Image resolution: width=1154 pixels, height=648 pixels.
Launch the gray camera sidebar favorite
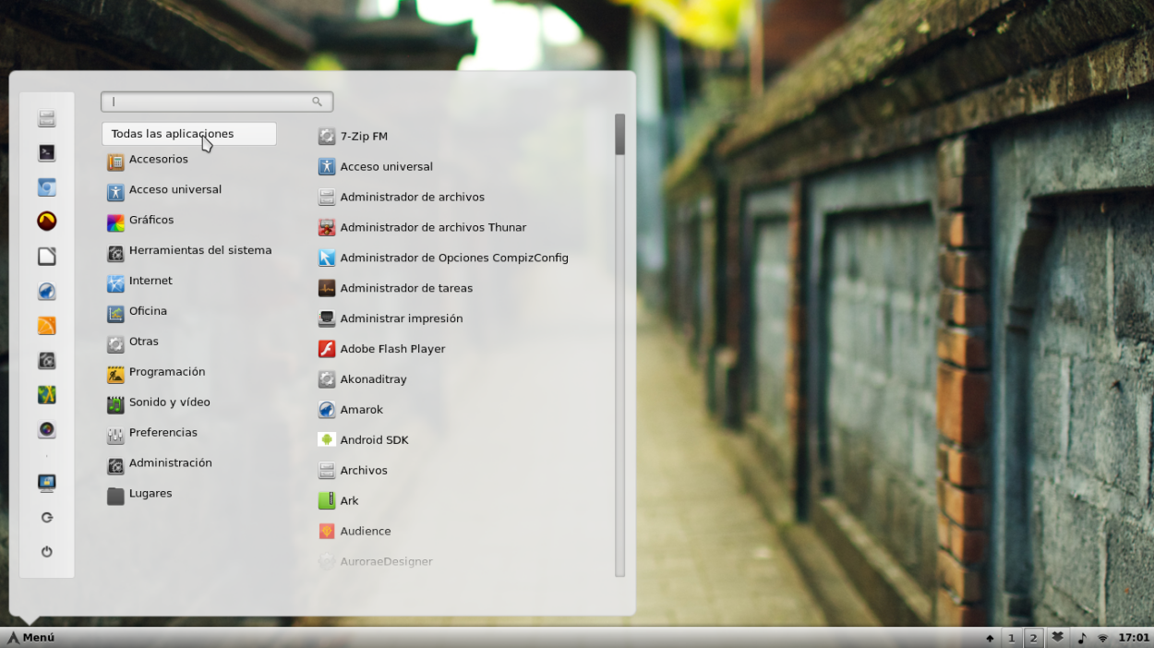click(46, 361)
